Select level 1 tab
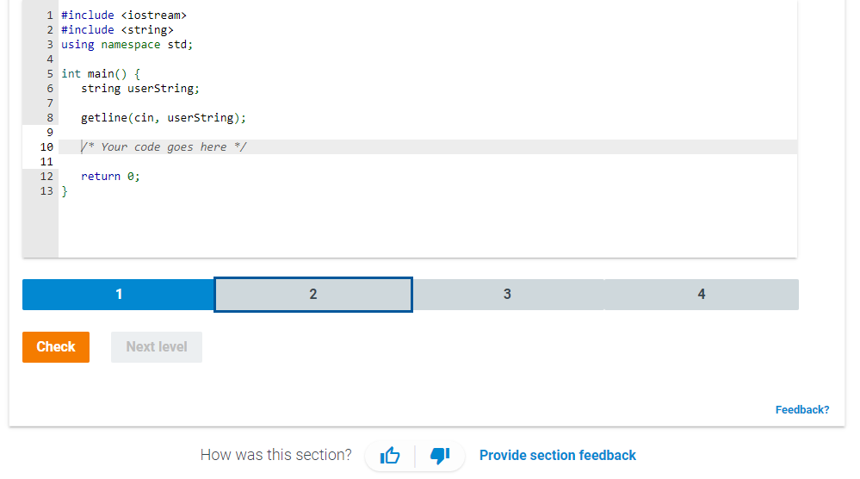Viewport: 860px width, 479px height. pos(119,295)
